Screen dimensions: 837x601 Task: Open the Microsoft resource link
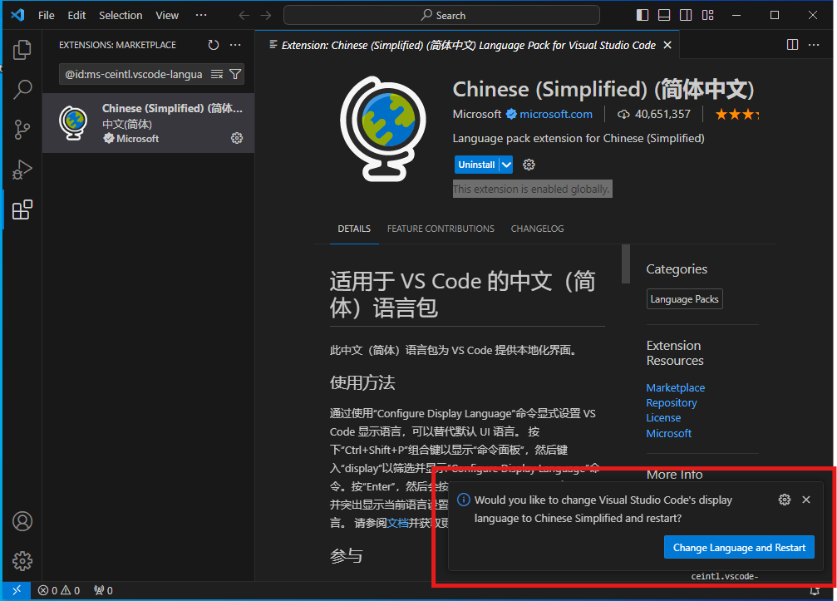click(668, 433)
